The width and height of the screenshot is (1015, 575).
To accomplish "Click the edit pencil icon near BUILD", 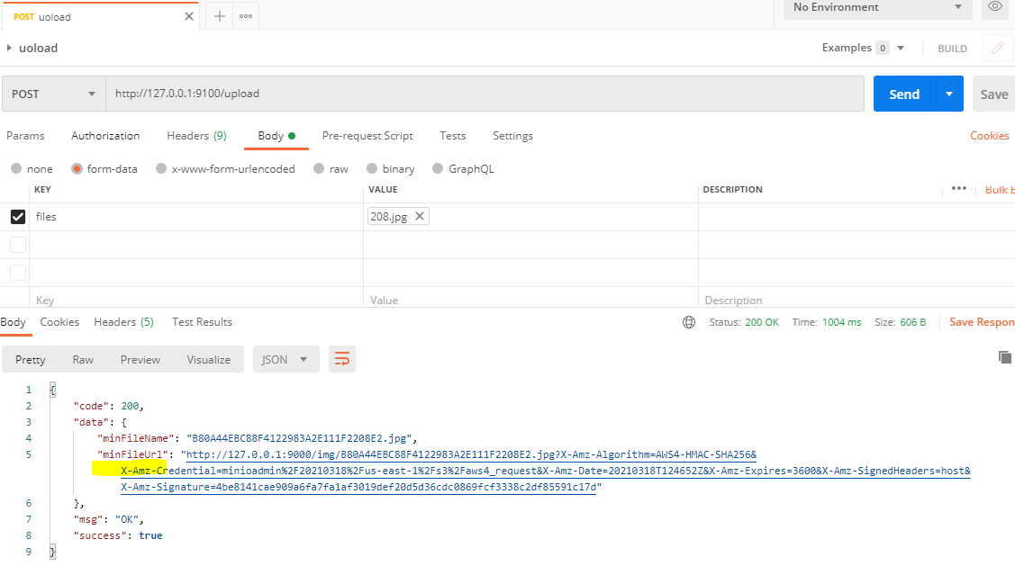I will [x=997, y=48].
